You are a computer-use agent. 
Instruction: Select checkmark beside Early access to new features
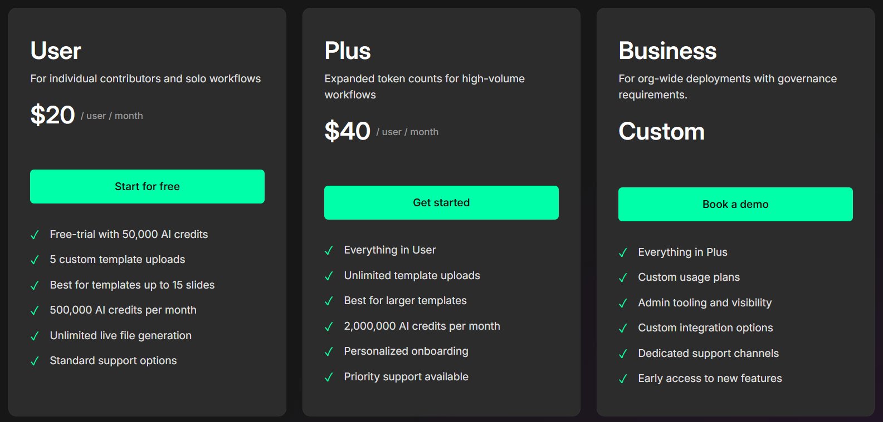[x=623, y=379]
